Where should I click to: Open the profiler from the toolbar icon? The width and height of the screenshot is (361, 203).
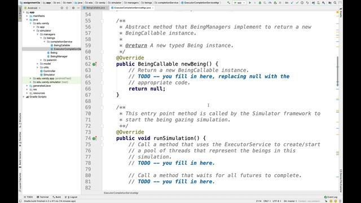click(x=270, y=3)
